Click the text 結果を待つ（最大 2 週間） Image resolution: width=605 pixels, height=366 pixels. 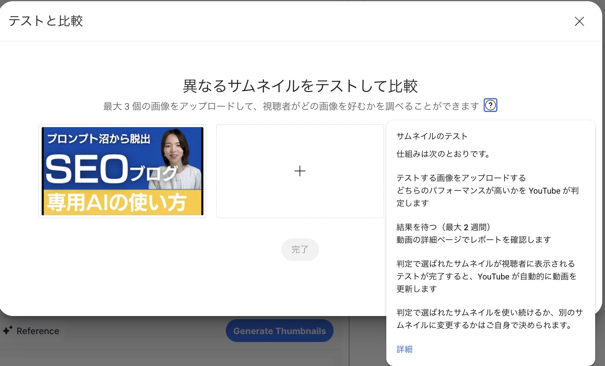click(444, 227)
